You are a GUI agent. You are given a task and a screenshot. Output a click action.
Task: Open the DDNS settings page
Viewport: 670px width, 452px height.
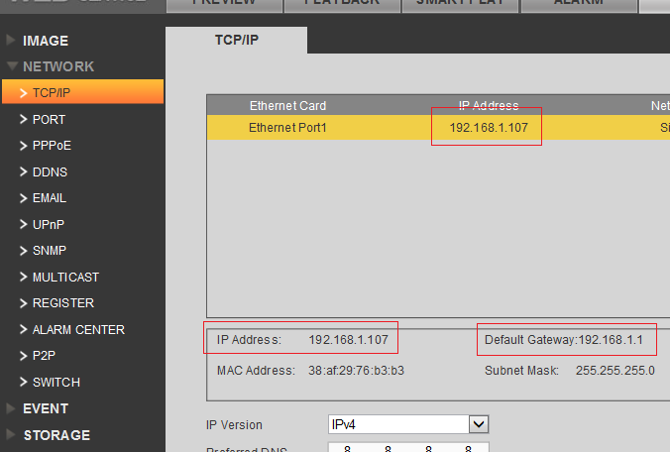tap(50, 172)
